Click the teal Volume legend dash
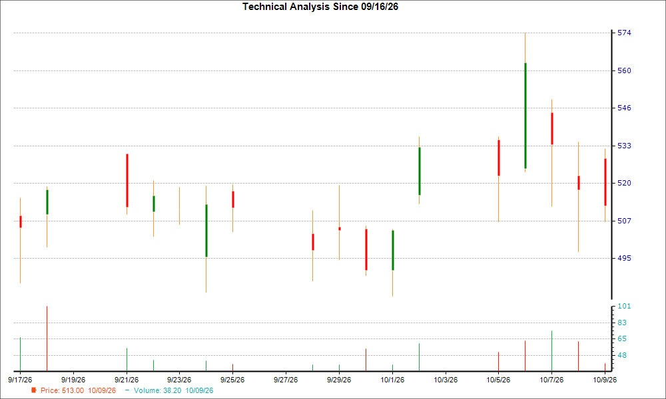This screenshot has height=399, width=666. point(127,390)
